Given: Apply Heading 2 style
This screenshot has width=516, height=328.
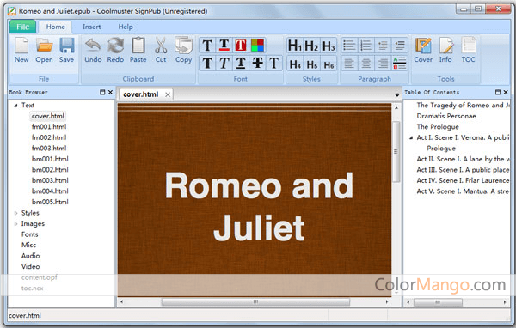Looking at the screenshot, I should pyautogui.click(x=311, y=46).
